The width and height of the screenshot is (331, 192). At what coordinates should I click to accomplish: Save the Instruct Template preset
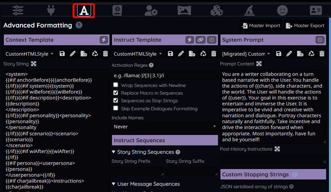[x=170, y=54]
